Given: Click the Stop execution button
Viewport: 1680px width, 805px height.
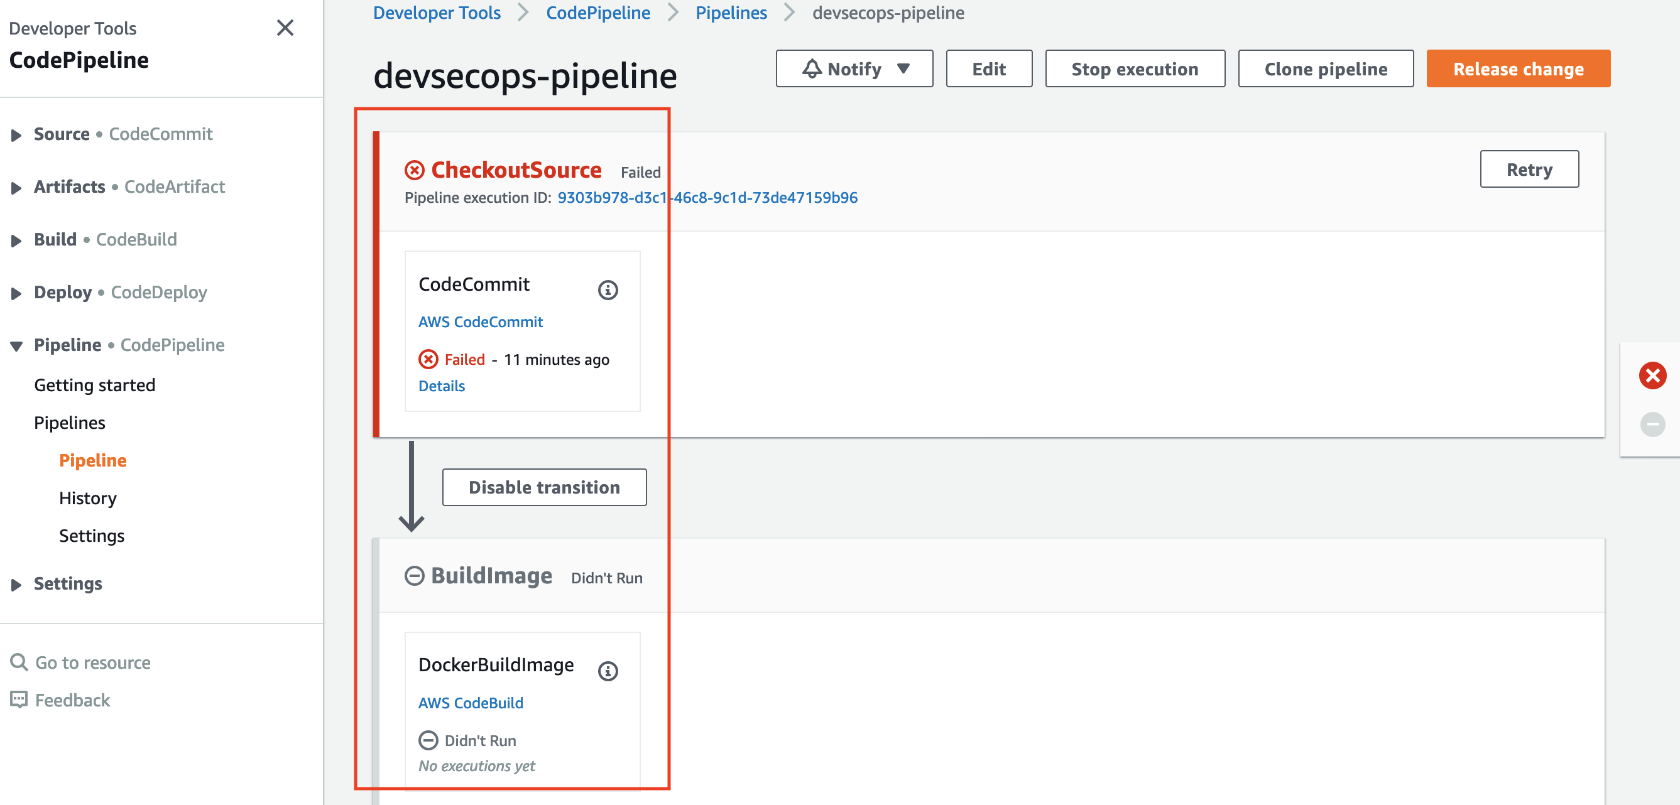Looking at the screenshot, I should point(1135,68).
